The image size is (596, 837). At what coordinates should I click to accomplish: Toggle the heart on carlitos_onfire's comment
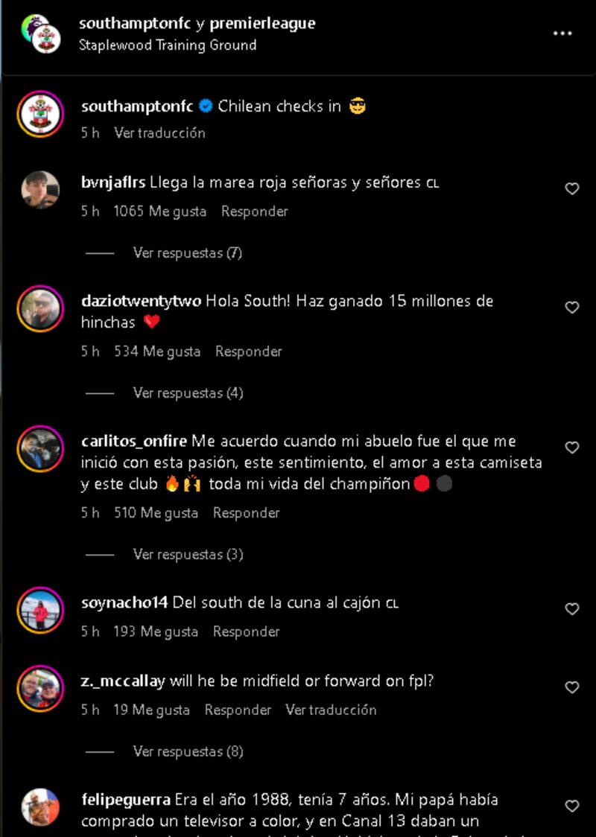(572, 448)
